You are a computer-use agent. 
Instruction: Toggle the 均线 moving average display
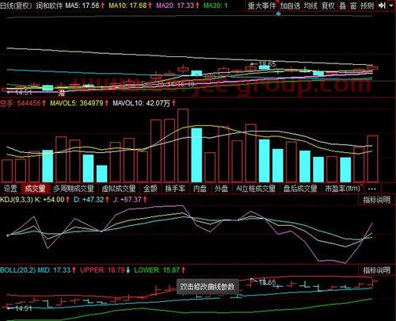pyautogui.click(x=310, y=6)
